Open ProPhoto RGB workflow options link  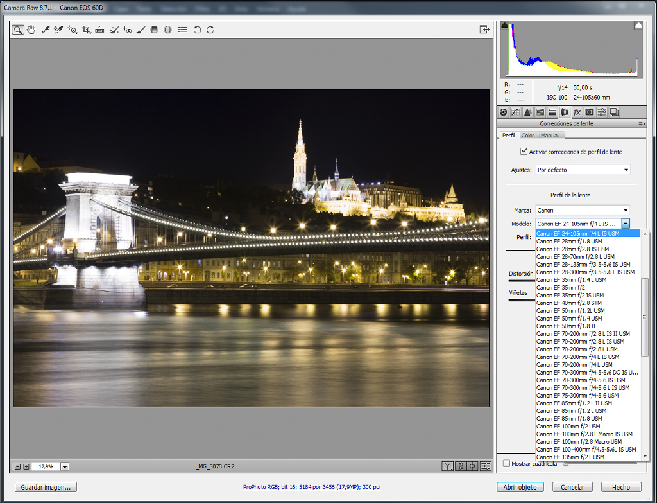point(312,487)
